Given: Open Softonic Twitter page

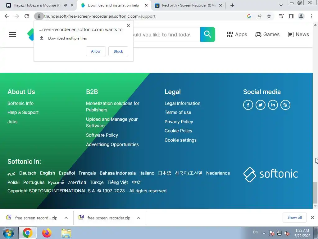Looking at the screenshot, I should [x=261, y=105].
